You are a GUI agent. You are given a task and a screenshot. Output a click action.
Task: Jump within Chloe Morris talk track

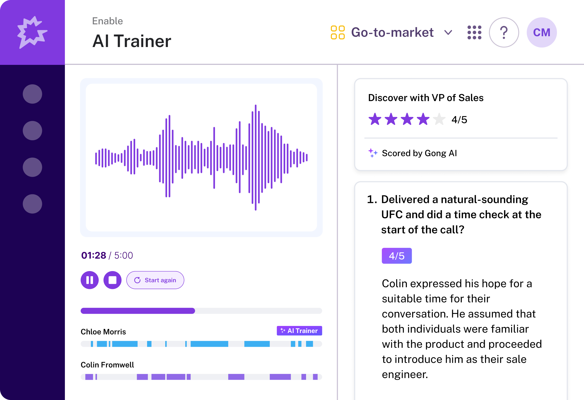(x=201, y=344)
